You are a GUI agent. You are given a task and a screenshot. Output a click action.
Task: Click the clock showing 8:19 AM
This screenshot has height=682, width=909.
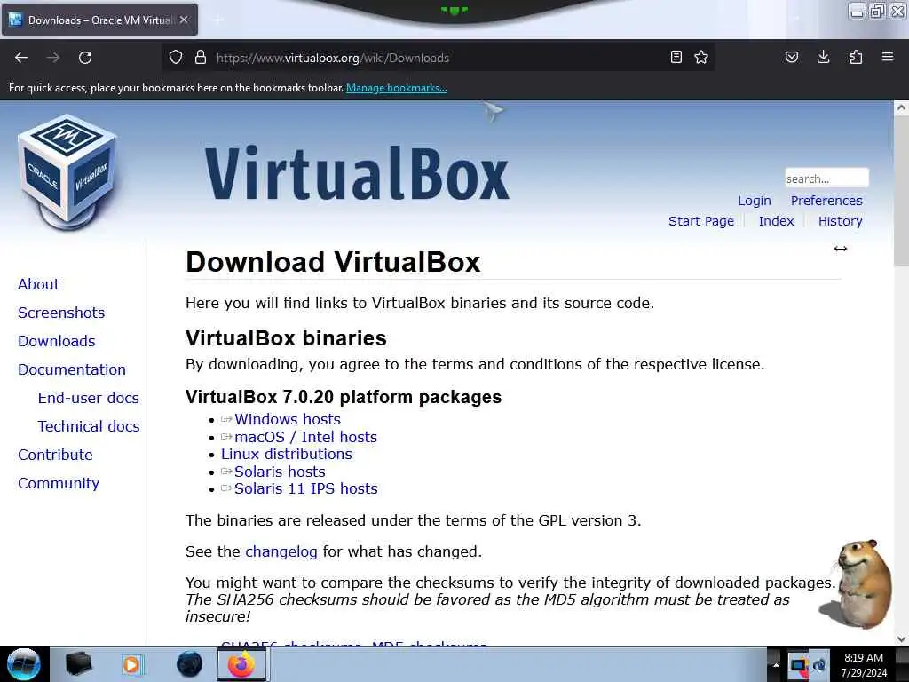pos(864,664)
